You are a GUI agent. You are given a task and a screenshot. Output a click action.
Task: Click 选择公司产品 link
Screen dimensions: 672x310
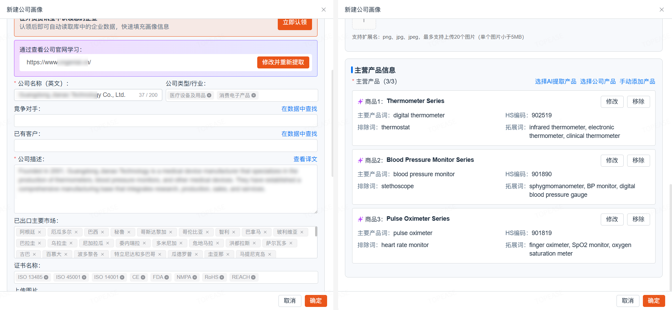tap(598, 81)
